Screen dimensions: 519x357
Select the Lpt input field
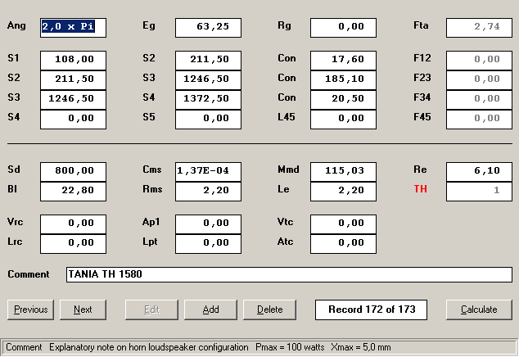(x=208, y=244)
